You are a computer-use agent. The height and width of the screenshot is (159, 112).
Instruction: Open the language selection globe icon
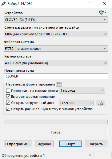point(103,12)
